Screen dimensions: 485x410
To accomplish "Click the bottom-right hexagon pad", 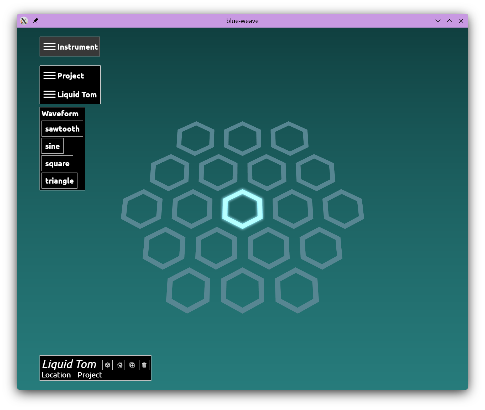I will point(297,290).
